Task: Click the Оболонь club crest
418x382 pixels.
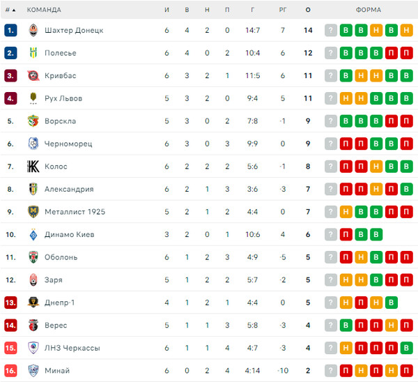Action: pyautogui.click(x=33, y=257)
